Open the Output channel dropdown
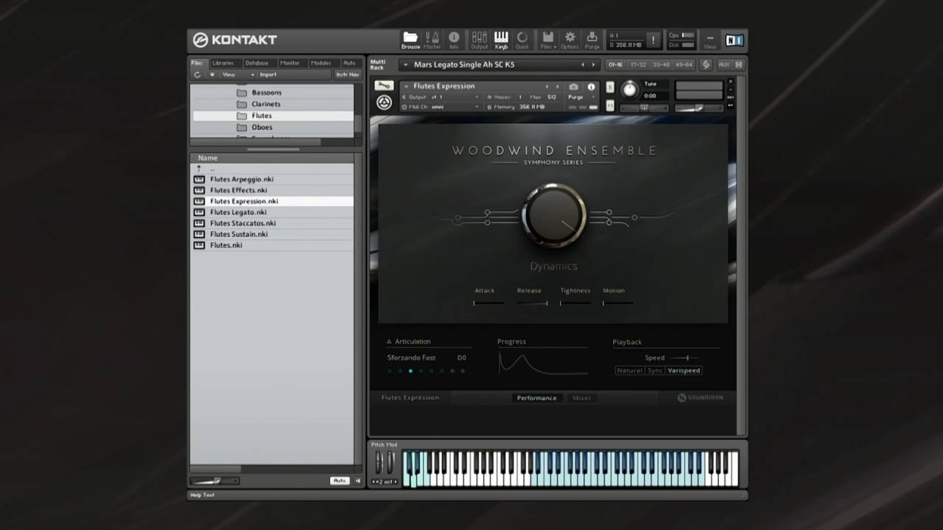The width and height of the screenshot is (943, 530). click(441, 97)
